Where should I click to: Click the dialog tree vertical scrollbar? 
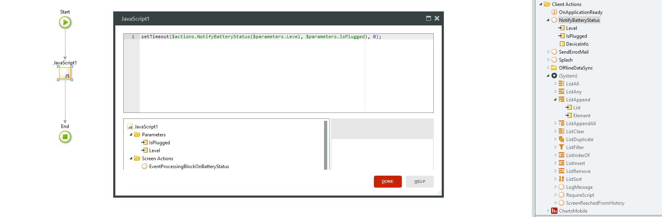tap(326, 145)
